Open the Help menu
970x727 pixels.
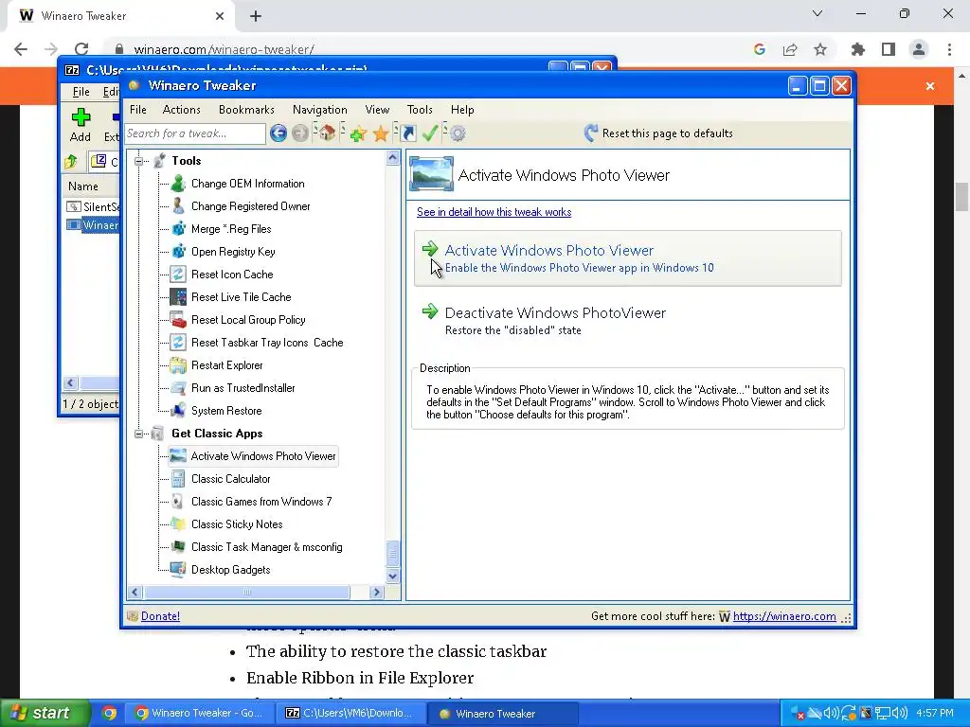click(462, 110)
